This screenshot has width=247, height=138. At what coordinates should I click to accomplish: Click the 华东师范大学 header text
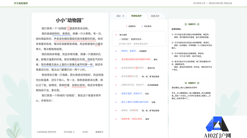tap(199, 3)
